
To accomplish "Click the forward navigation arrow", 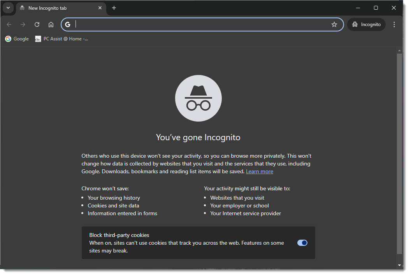I will pyautogui.click(x=23, y=24).
